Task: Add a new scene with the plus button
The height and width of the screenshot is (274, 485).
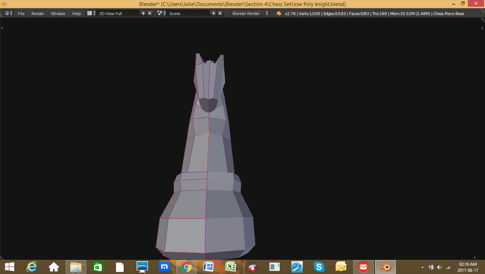Action: click(214, 13)
